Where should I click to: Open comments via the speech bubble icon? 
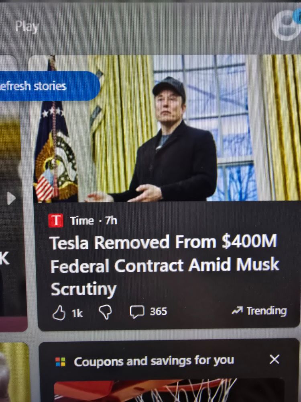point(137,312)
